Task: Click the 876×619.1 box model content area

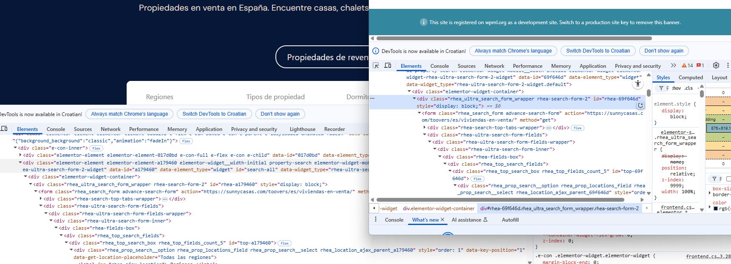Action: 718,128
